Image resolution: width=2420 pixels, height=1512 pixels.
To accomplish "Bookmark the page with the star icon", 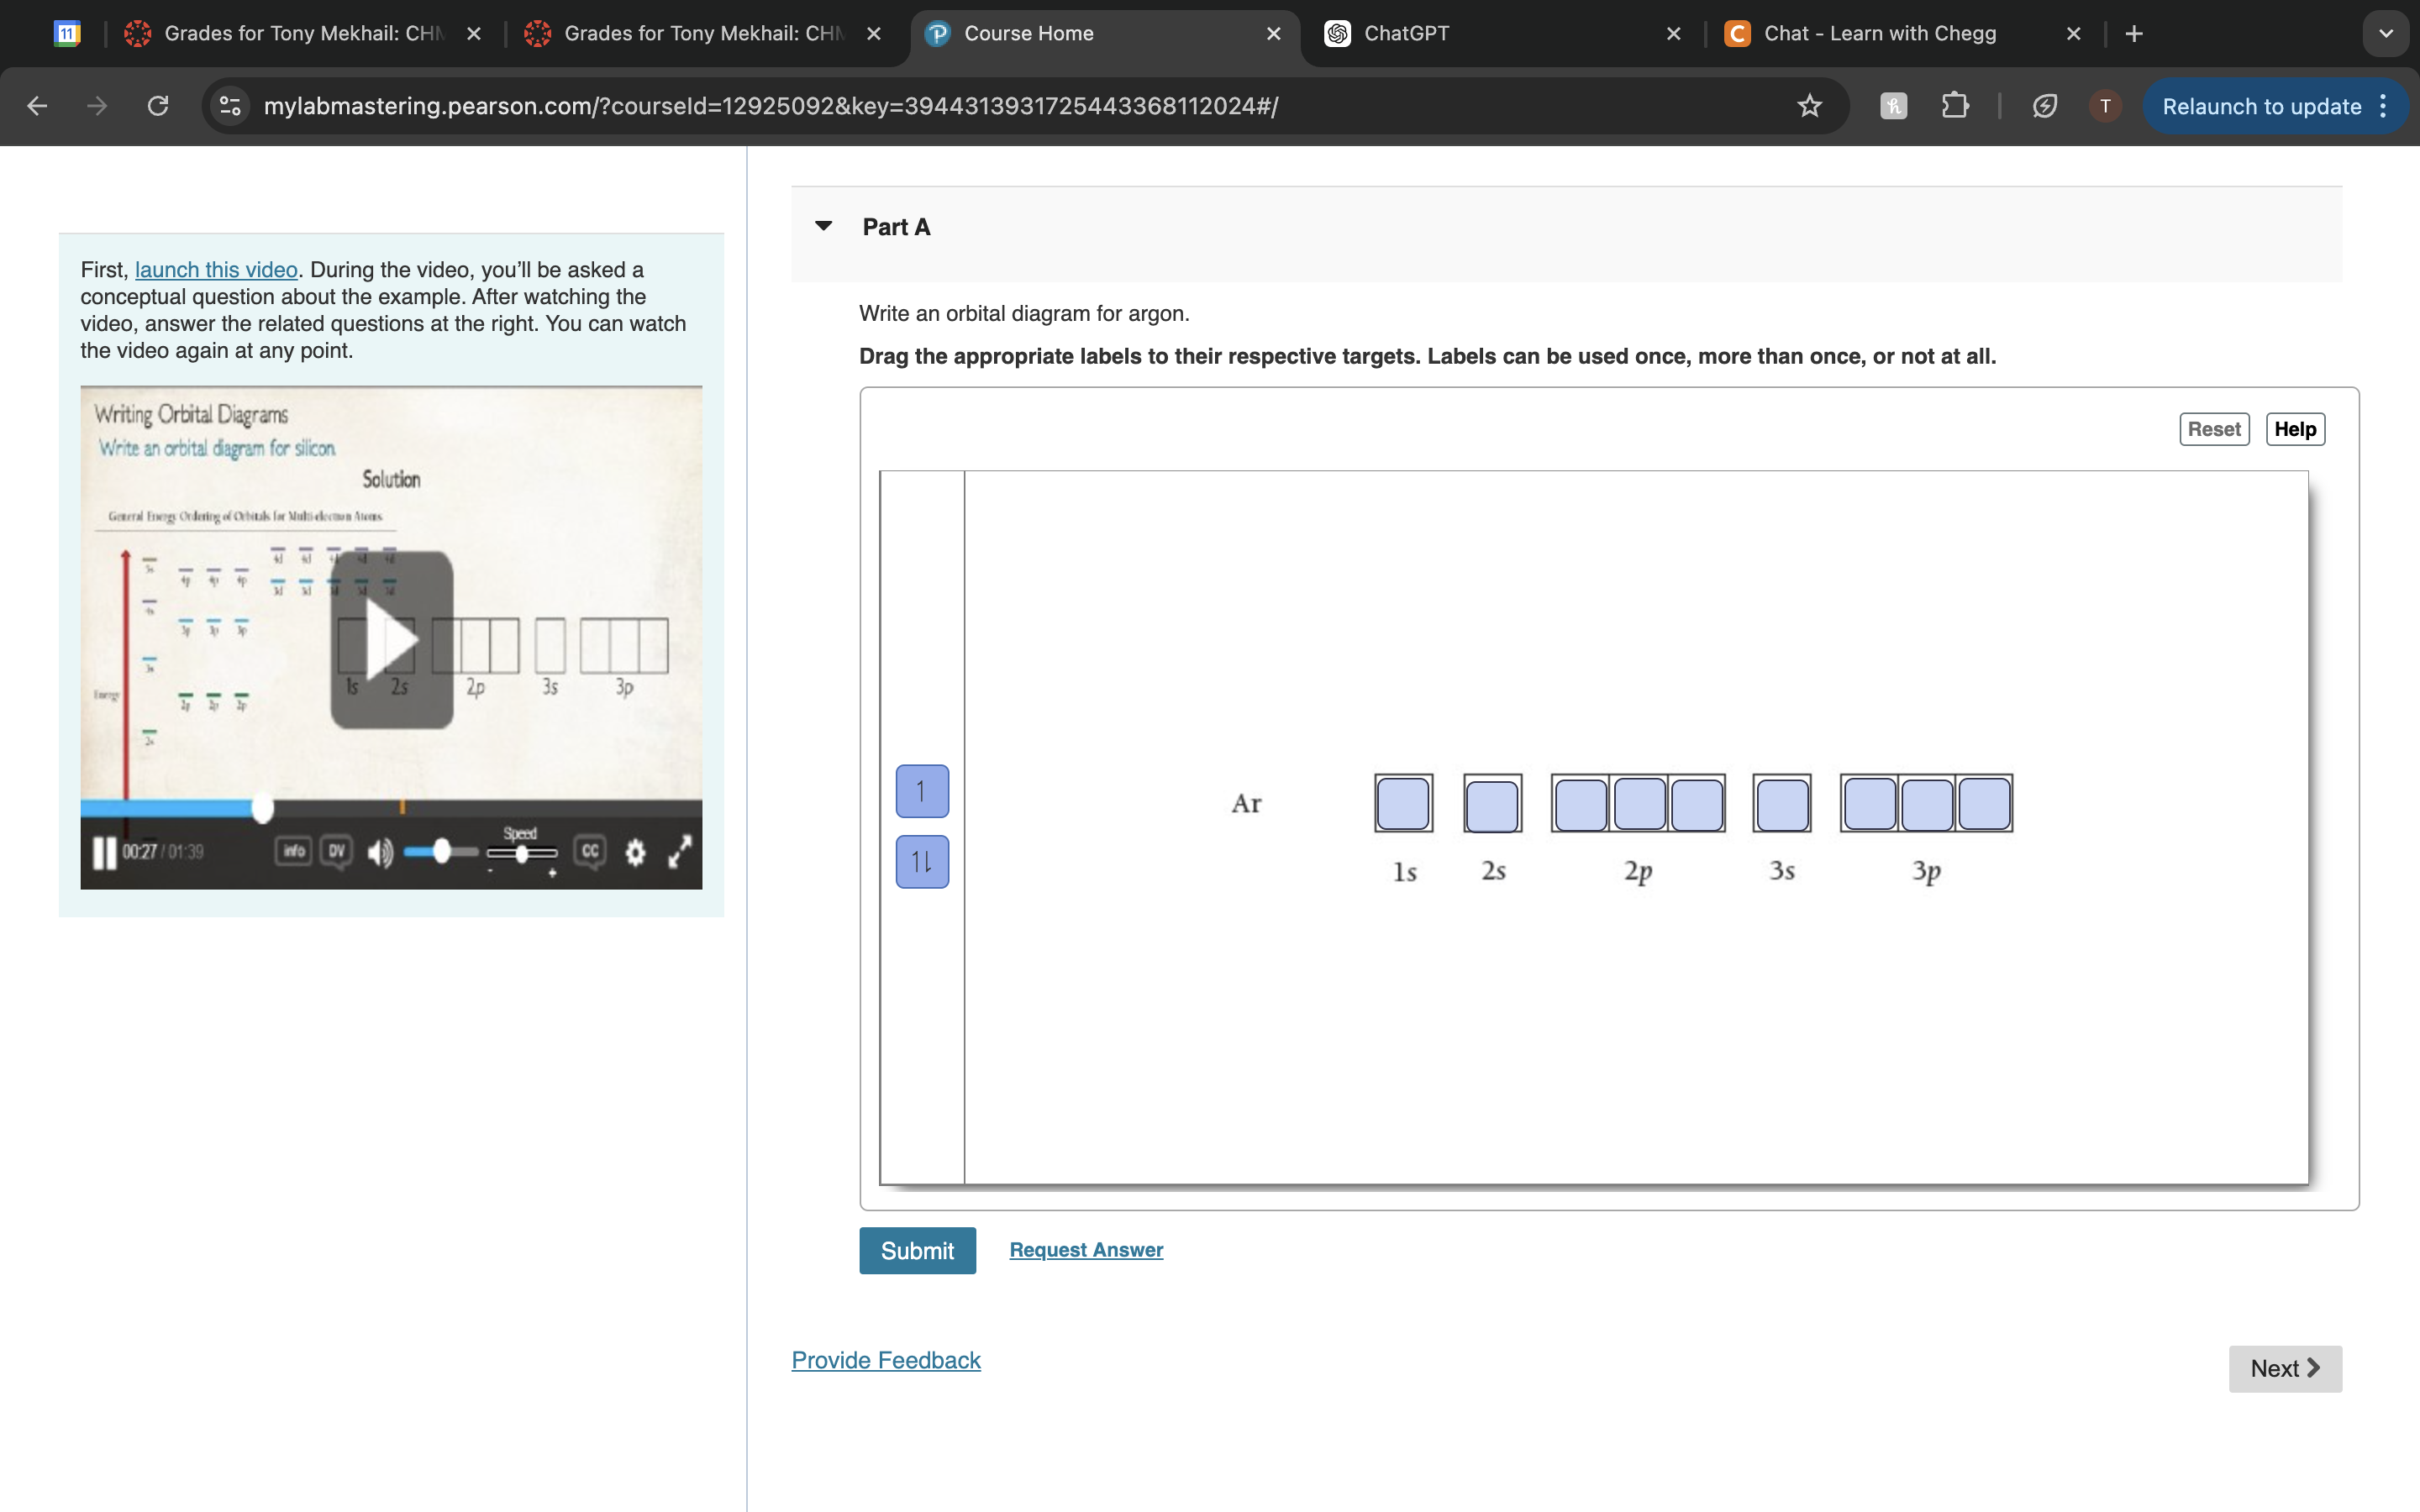I will [x=1810, y=106].
